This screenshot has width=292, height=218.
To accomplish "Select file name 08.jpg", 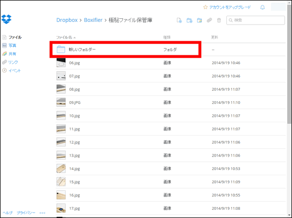I will [x=75, y=89].
